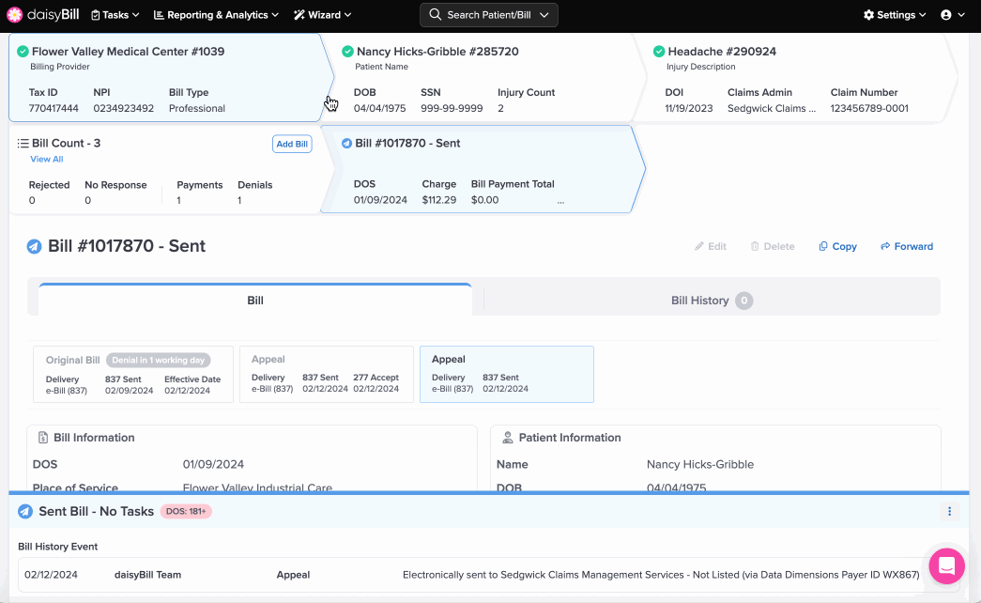The width and height of the screenshot is (981, 603).
Task: Expand Reporting & Analytics menu
Action: [x=216, y=15]
